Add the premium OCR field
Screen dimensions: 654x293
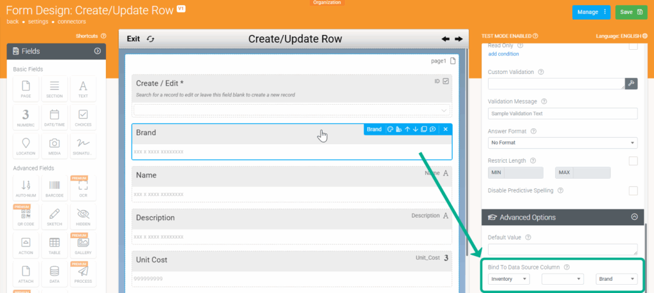click(x=83, y=188)
